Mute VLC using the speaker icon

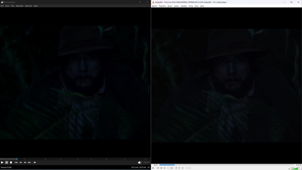click(289, 169)
